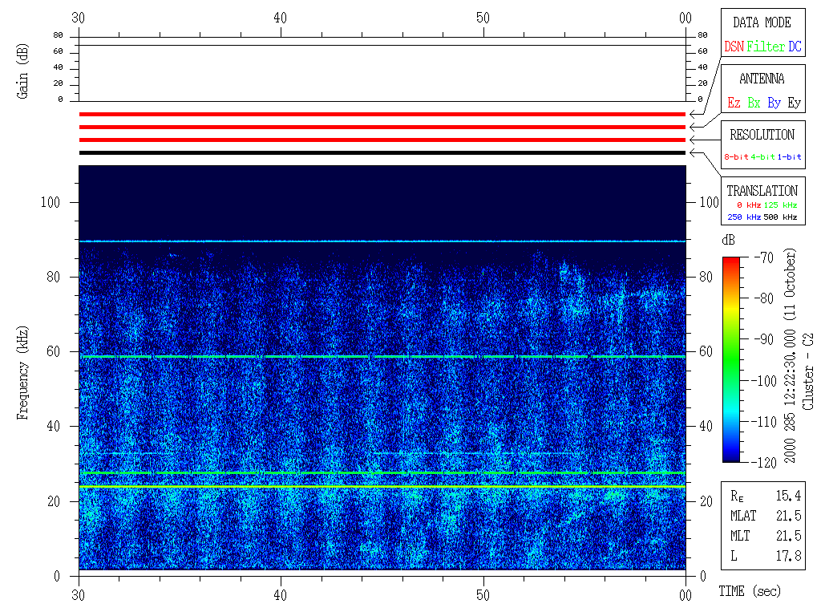Select the green Filter data mode label
Image resolution: width=821 pixels, height=616 pixels.
pyautogui.click(x=766, y=47)
